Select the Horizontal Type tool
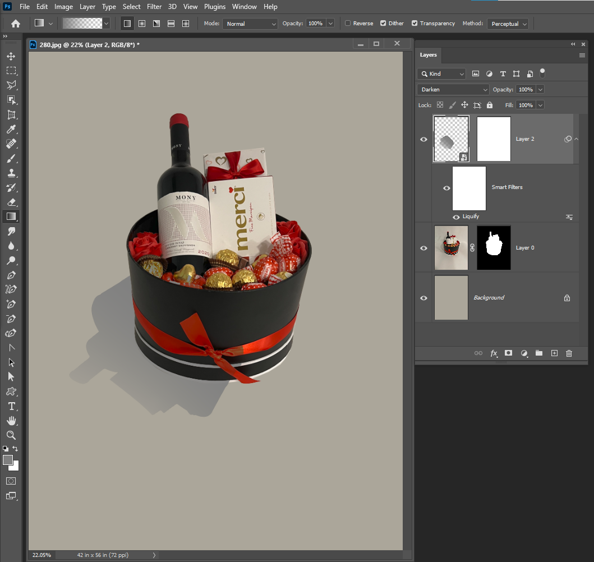594x562 pixels. tap(11, 406)
